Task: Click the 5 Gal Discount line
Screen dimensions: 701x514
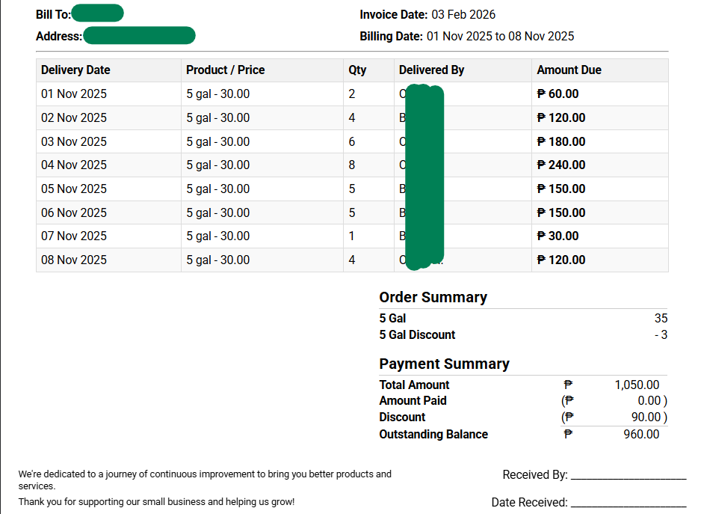Action: (x=417, y=335)
